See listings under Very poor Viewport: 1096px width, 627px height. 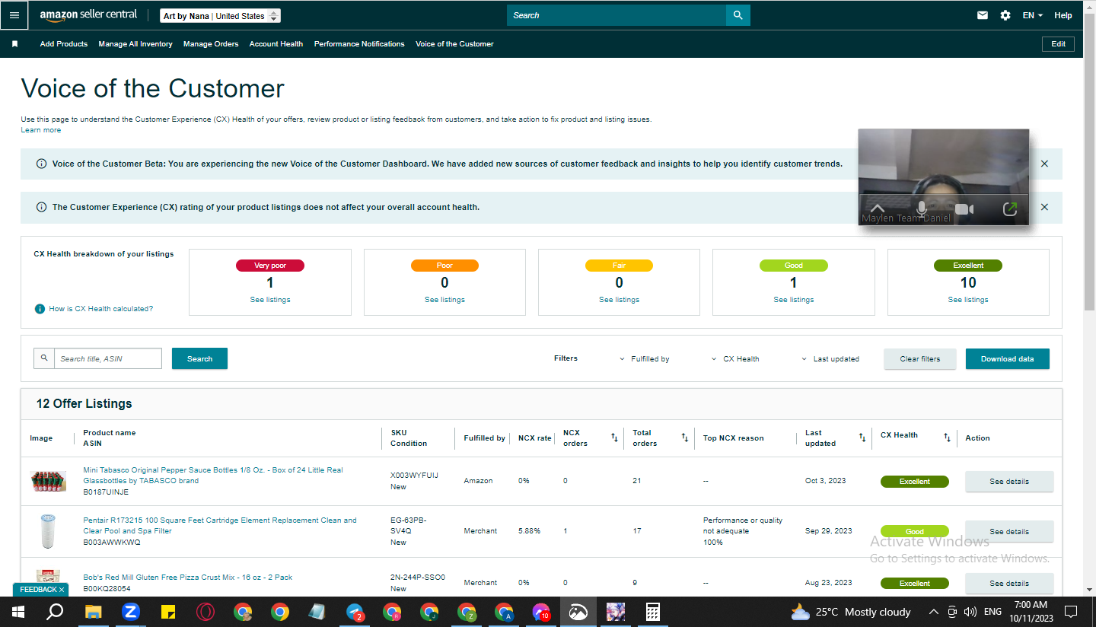click(270, 300)
